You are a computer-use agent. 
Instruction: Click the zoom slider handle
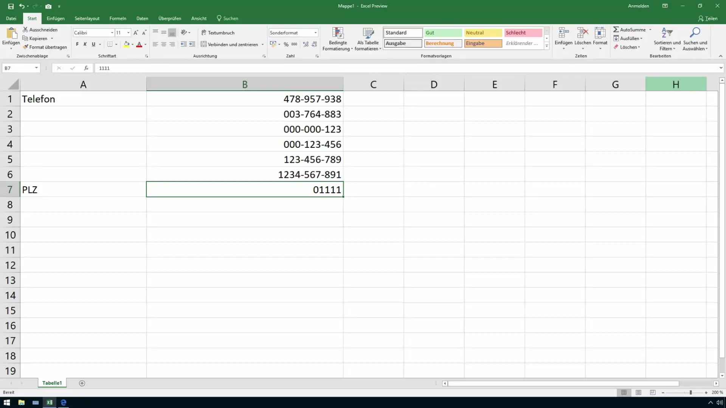click(x=690, y=393)
